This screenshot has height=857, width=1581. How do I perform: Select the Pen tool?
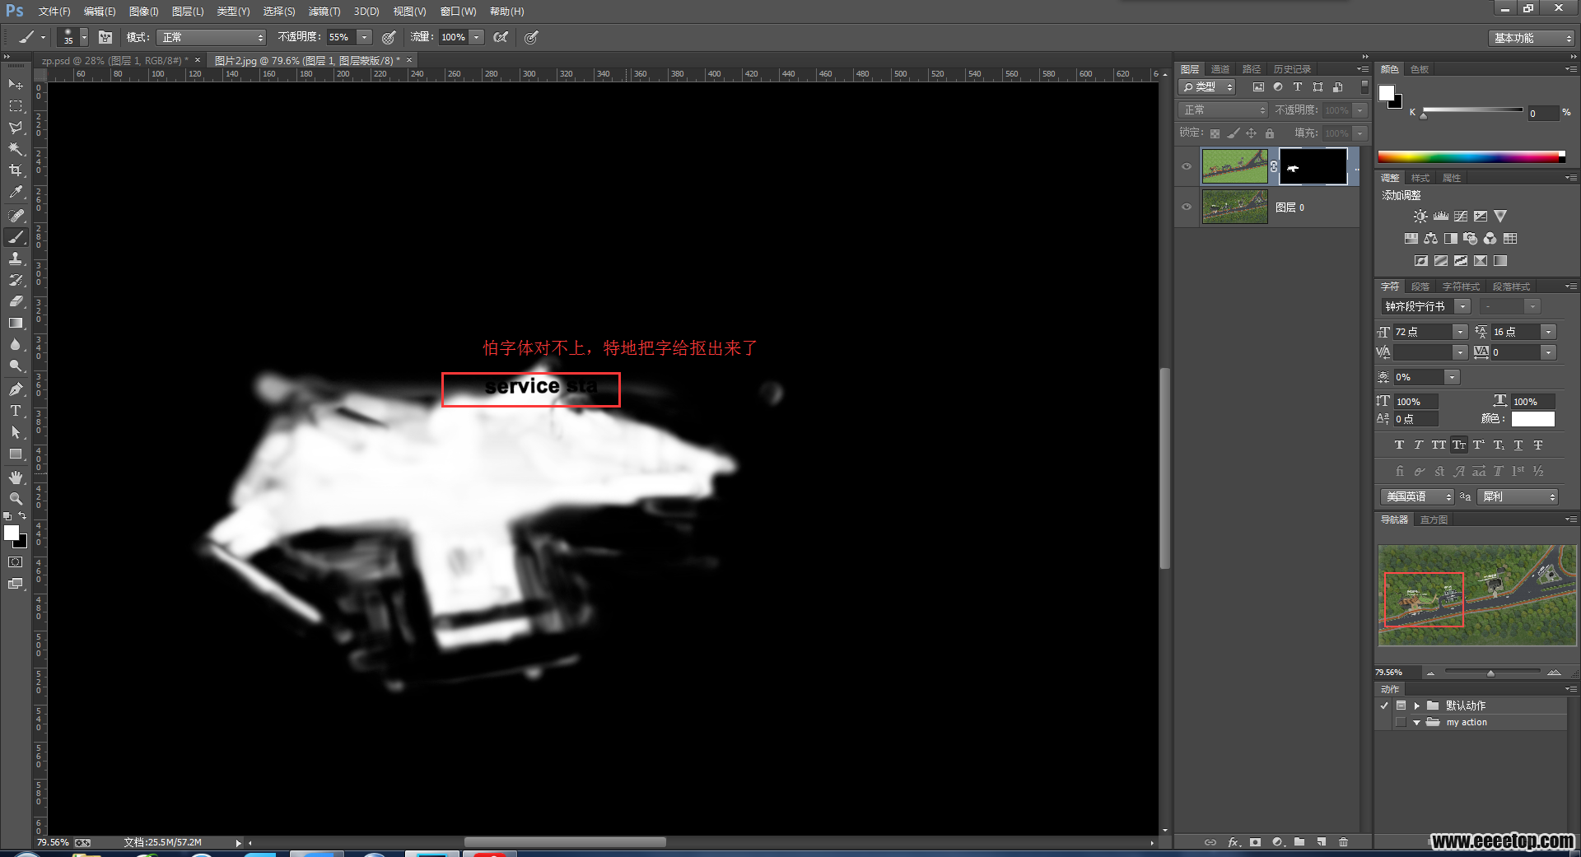(x=16, y=389)
